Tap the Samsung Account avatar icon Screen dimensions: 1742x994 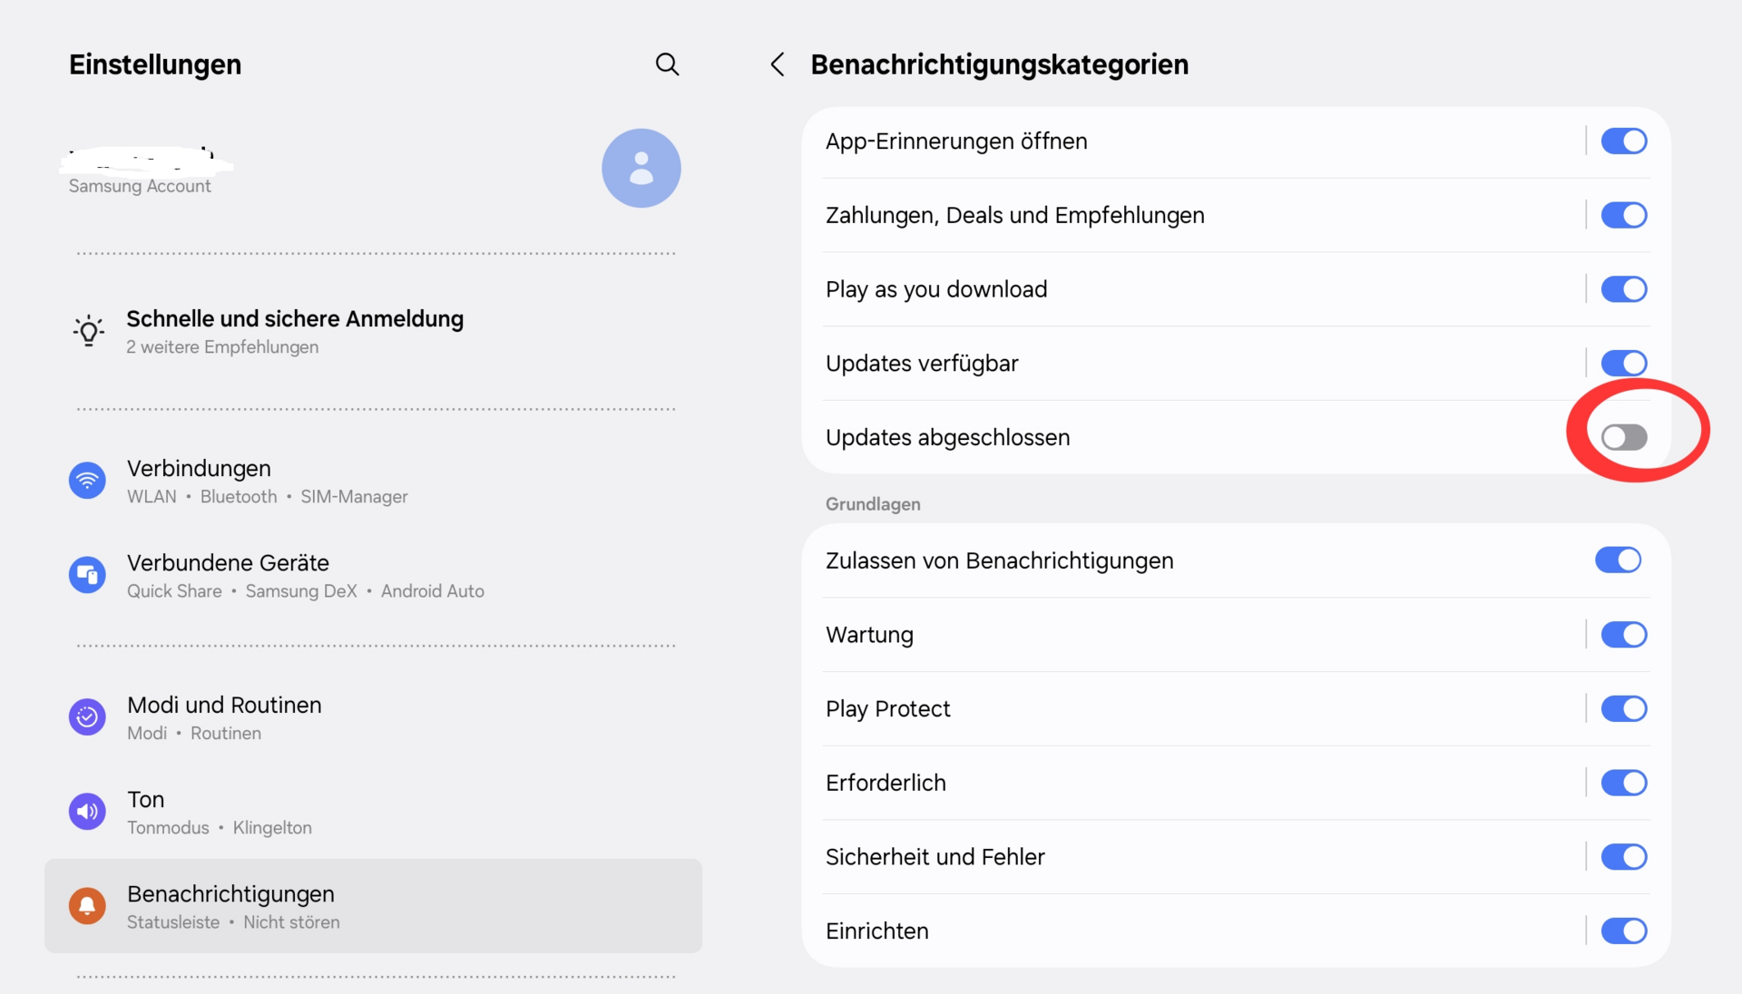coord(641,168)
